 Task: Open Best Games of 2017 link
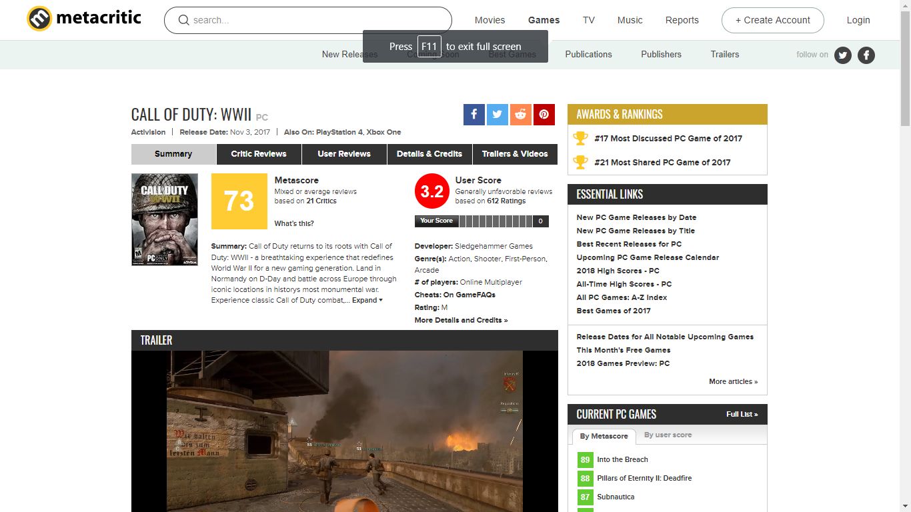[614, 311]
